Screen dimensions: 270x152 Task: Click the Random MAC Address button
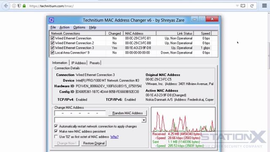coord(127,113)
